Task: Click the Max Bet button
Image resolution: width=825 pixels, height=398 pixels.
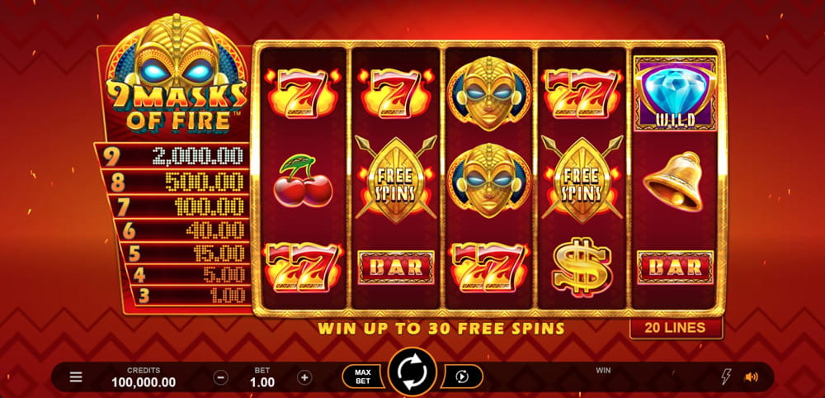Action: (362, 377)
